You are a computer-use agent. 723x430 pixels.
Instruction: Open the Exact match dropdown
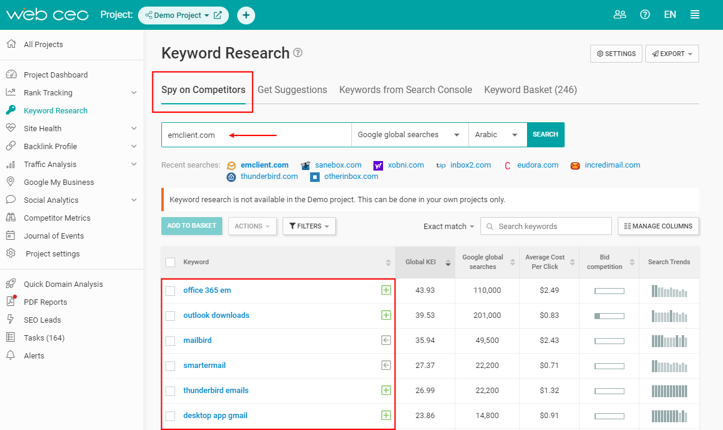[x=449, y=227]
